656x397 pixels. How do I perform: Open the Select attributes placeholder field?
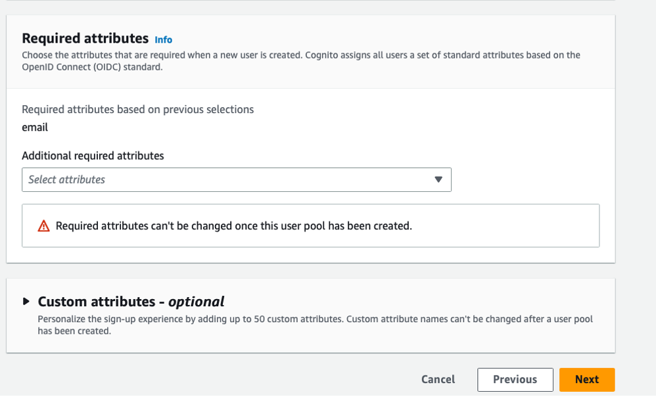[237, 180]
